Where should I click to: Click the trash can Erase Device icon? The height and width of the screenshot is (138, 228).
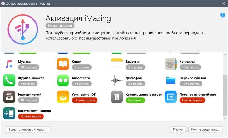point(117,97)
